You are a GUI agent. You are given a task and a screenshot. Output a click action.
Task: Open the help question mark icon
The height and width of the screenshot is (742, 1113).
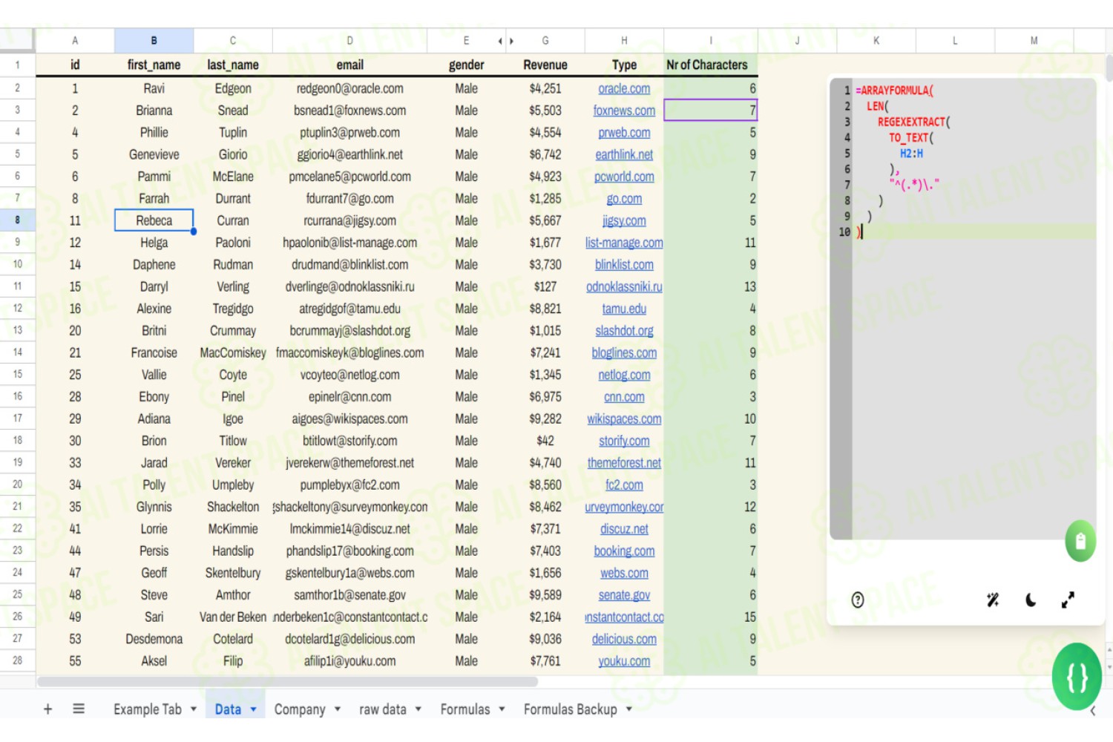tap(858, 600)
